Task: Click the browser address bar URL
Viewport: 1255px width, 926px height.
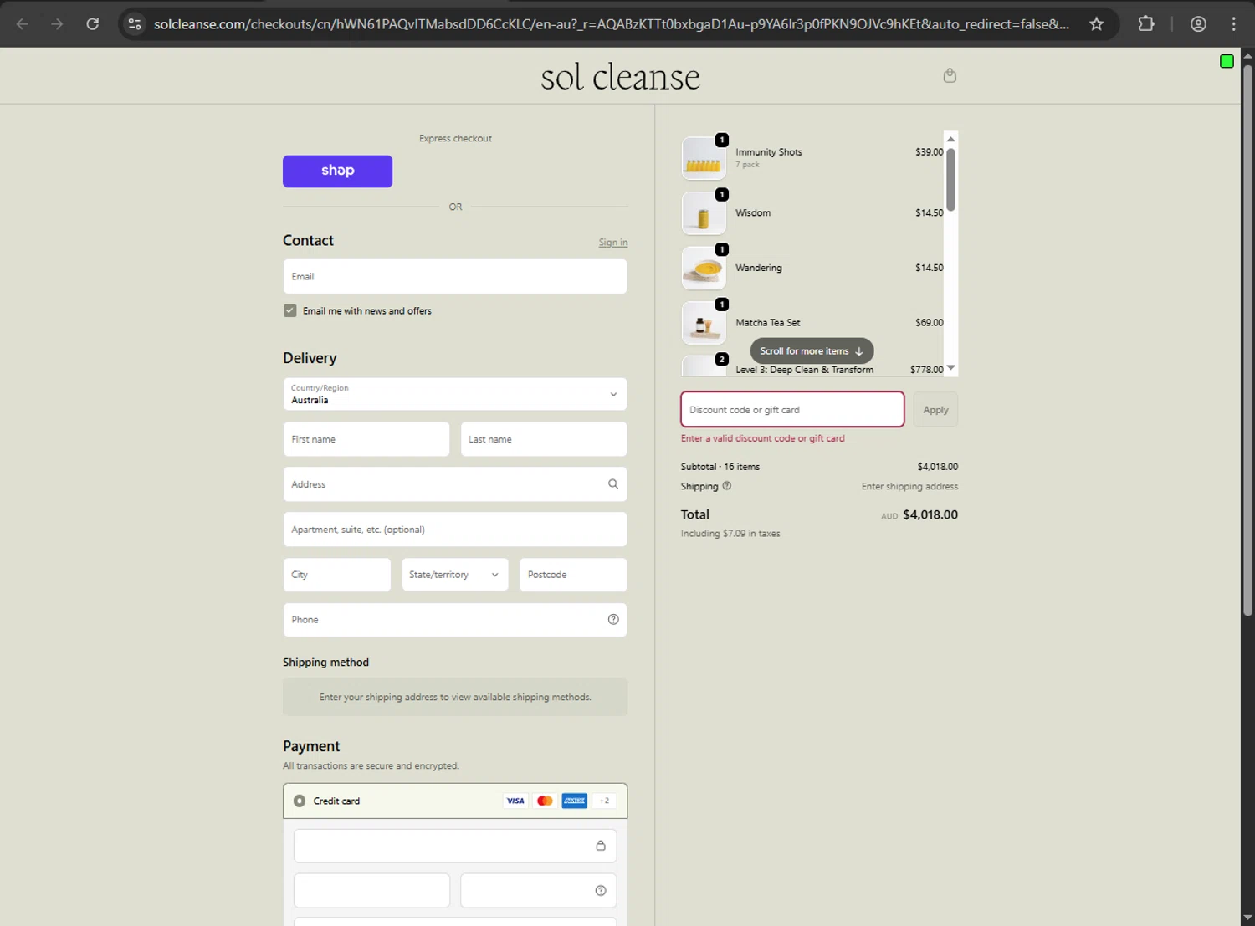Action: [x=612, y=24]
